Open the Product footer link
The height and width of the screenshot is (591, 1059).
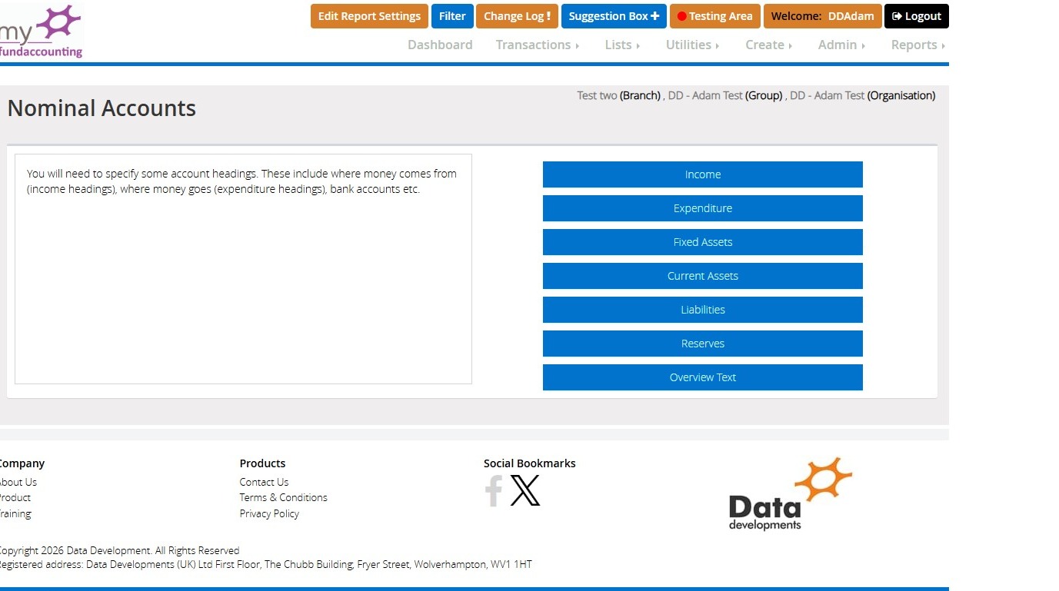15,497
